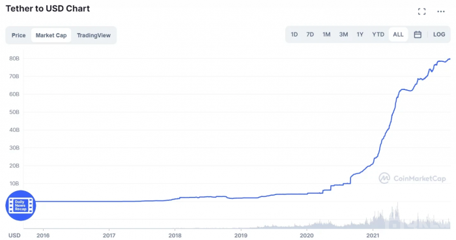Choose the 1M time range
The image size is (456, 240).
pos(326,35)
